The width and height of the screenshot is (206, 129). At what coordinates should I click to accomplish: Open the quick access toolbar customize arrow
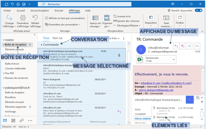(x=30, y=4)
